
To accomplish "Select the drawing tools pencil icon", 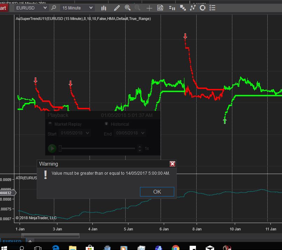I will pos(117,8).
